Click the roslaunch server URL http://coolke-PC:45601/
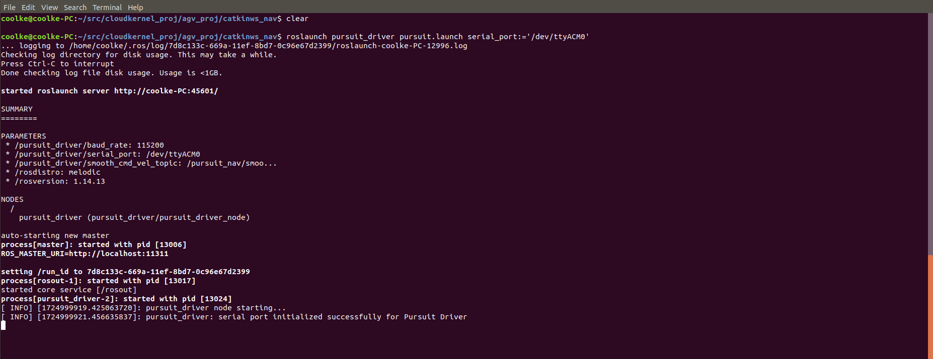Image resolution: width=933 pixels, height=359 pixels. pos(166,91)
